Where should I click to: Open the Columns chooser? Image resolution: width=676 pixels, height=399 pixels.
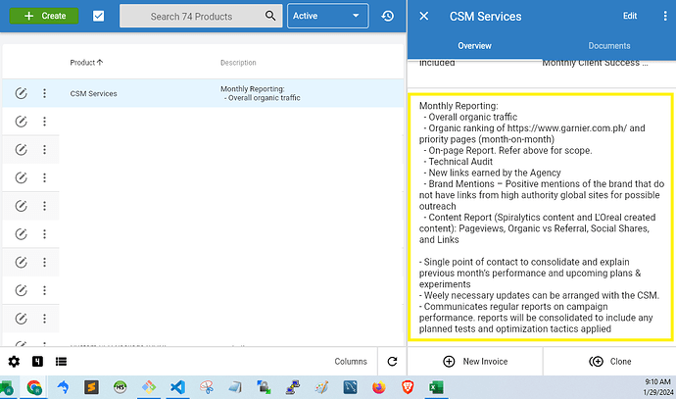tap(351, 362)
